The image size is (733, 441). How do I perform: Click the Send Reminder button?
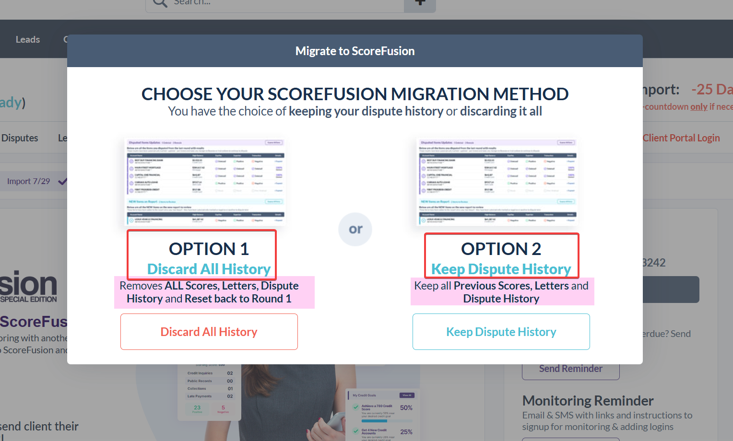[x=571, y=369]
